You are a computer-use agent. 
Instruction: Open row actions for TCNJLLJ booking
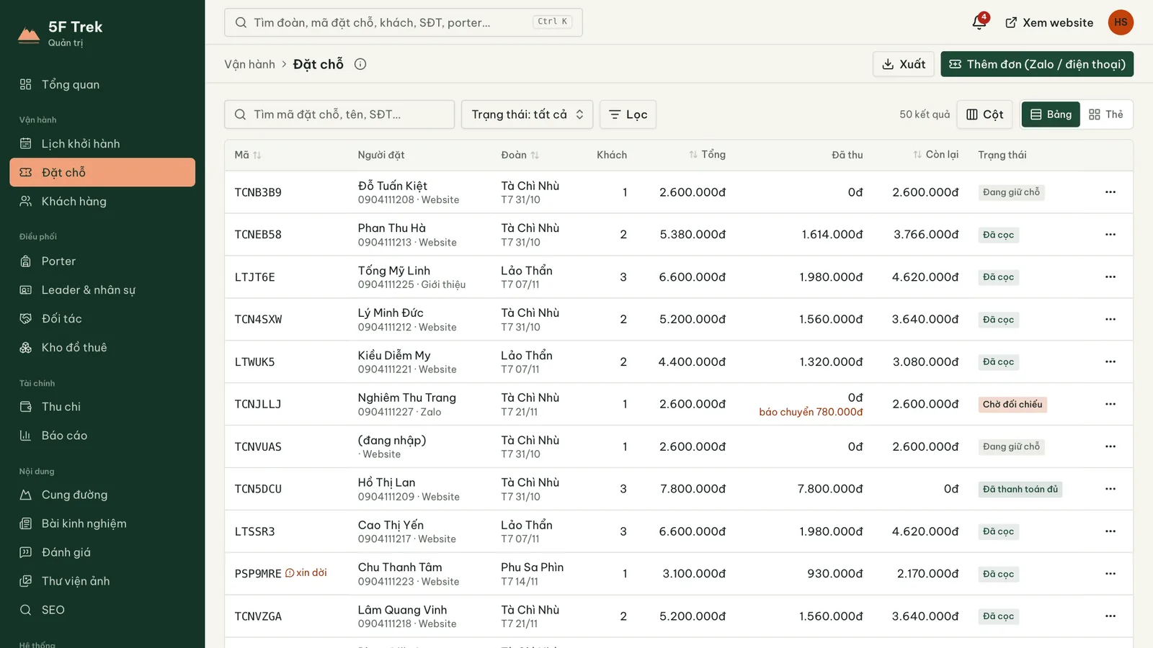pyautogui.click(x=1110, y=404)
